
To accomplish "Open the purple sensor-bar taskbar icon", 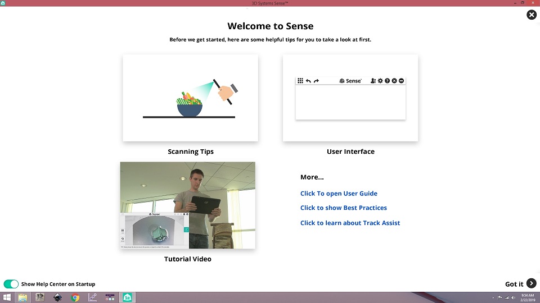I will click(110, 297).
